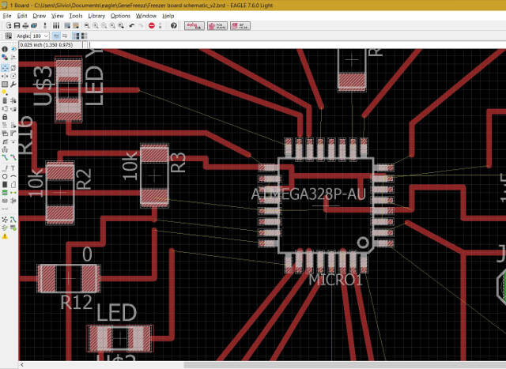Open the CAM processor icon
Screen dimensions: 506x369
point(34,26)
